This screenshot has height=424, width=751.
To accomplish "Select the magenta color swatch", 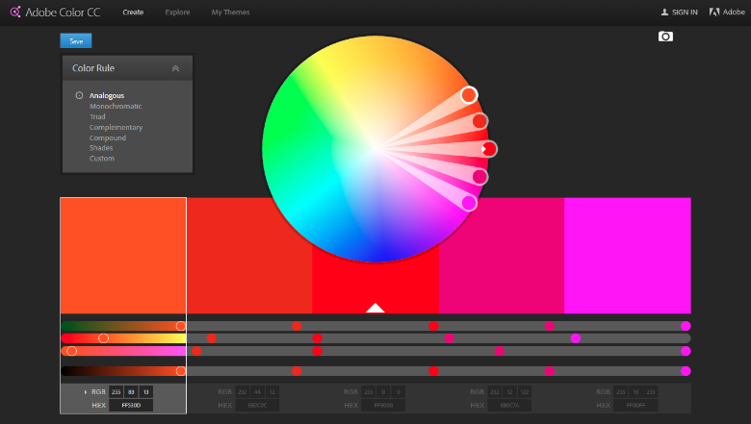I will pos(627,255).
